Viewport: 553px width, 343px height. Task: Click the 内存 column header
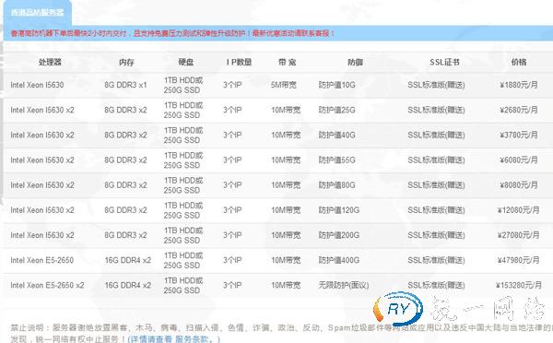[x=126, y=62]
